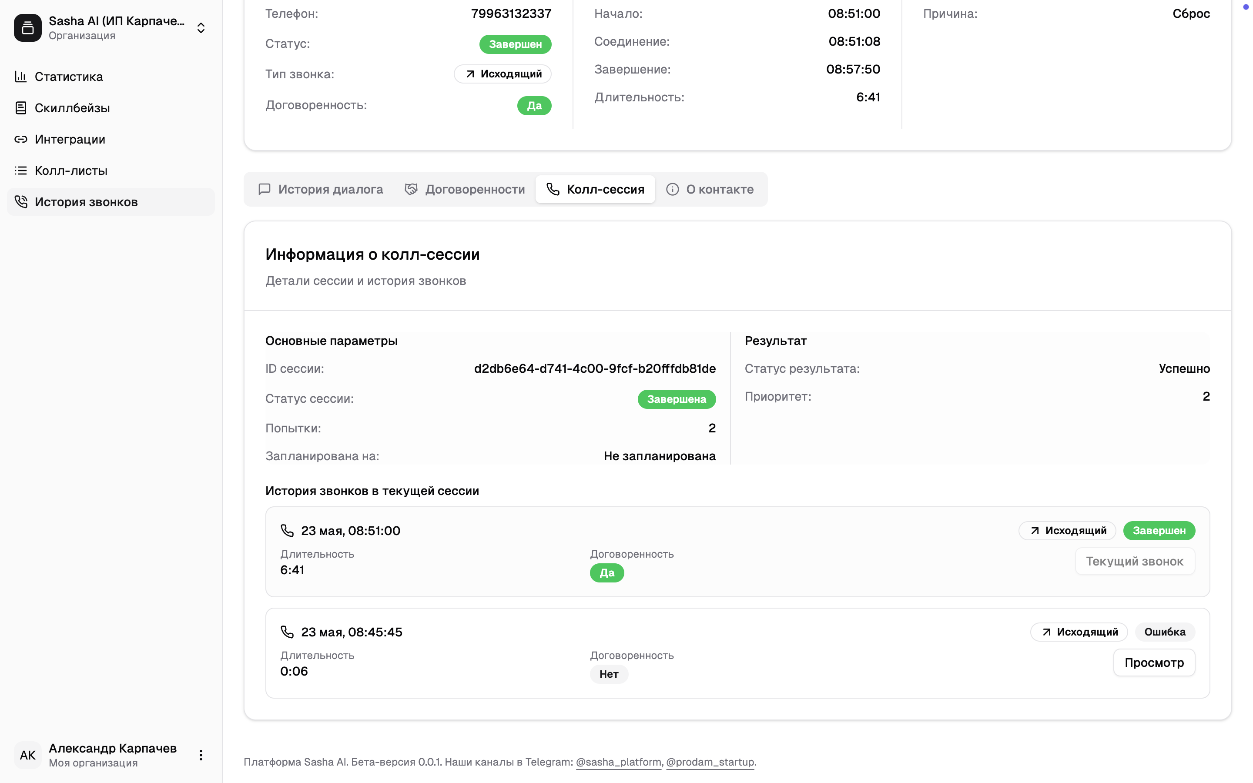Open the three-dot user menu
1253x783 pixels.
click(x=201, y=755)
